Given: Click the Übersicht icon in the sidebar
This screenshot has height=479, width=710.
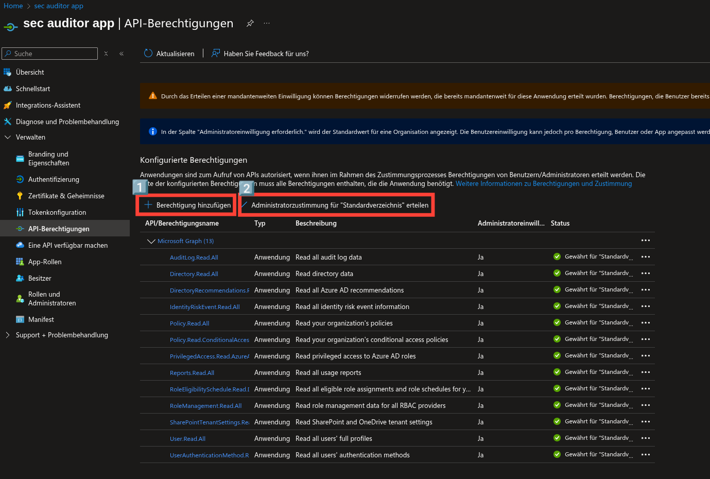Looking at the screenshot, I should pos(7,72).
